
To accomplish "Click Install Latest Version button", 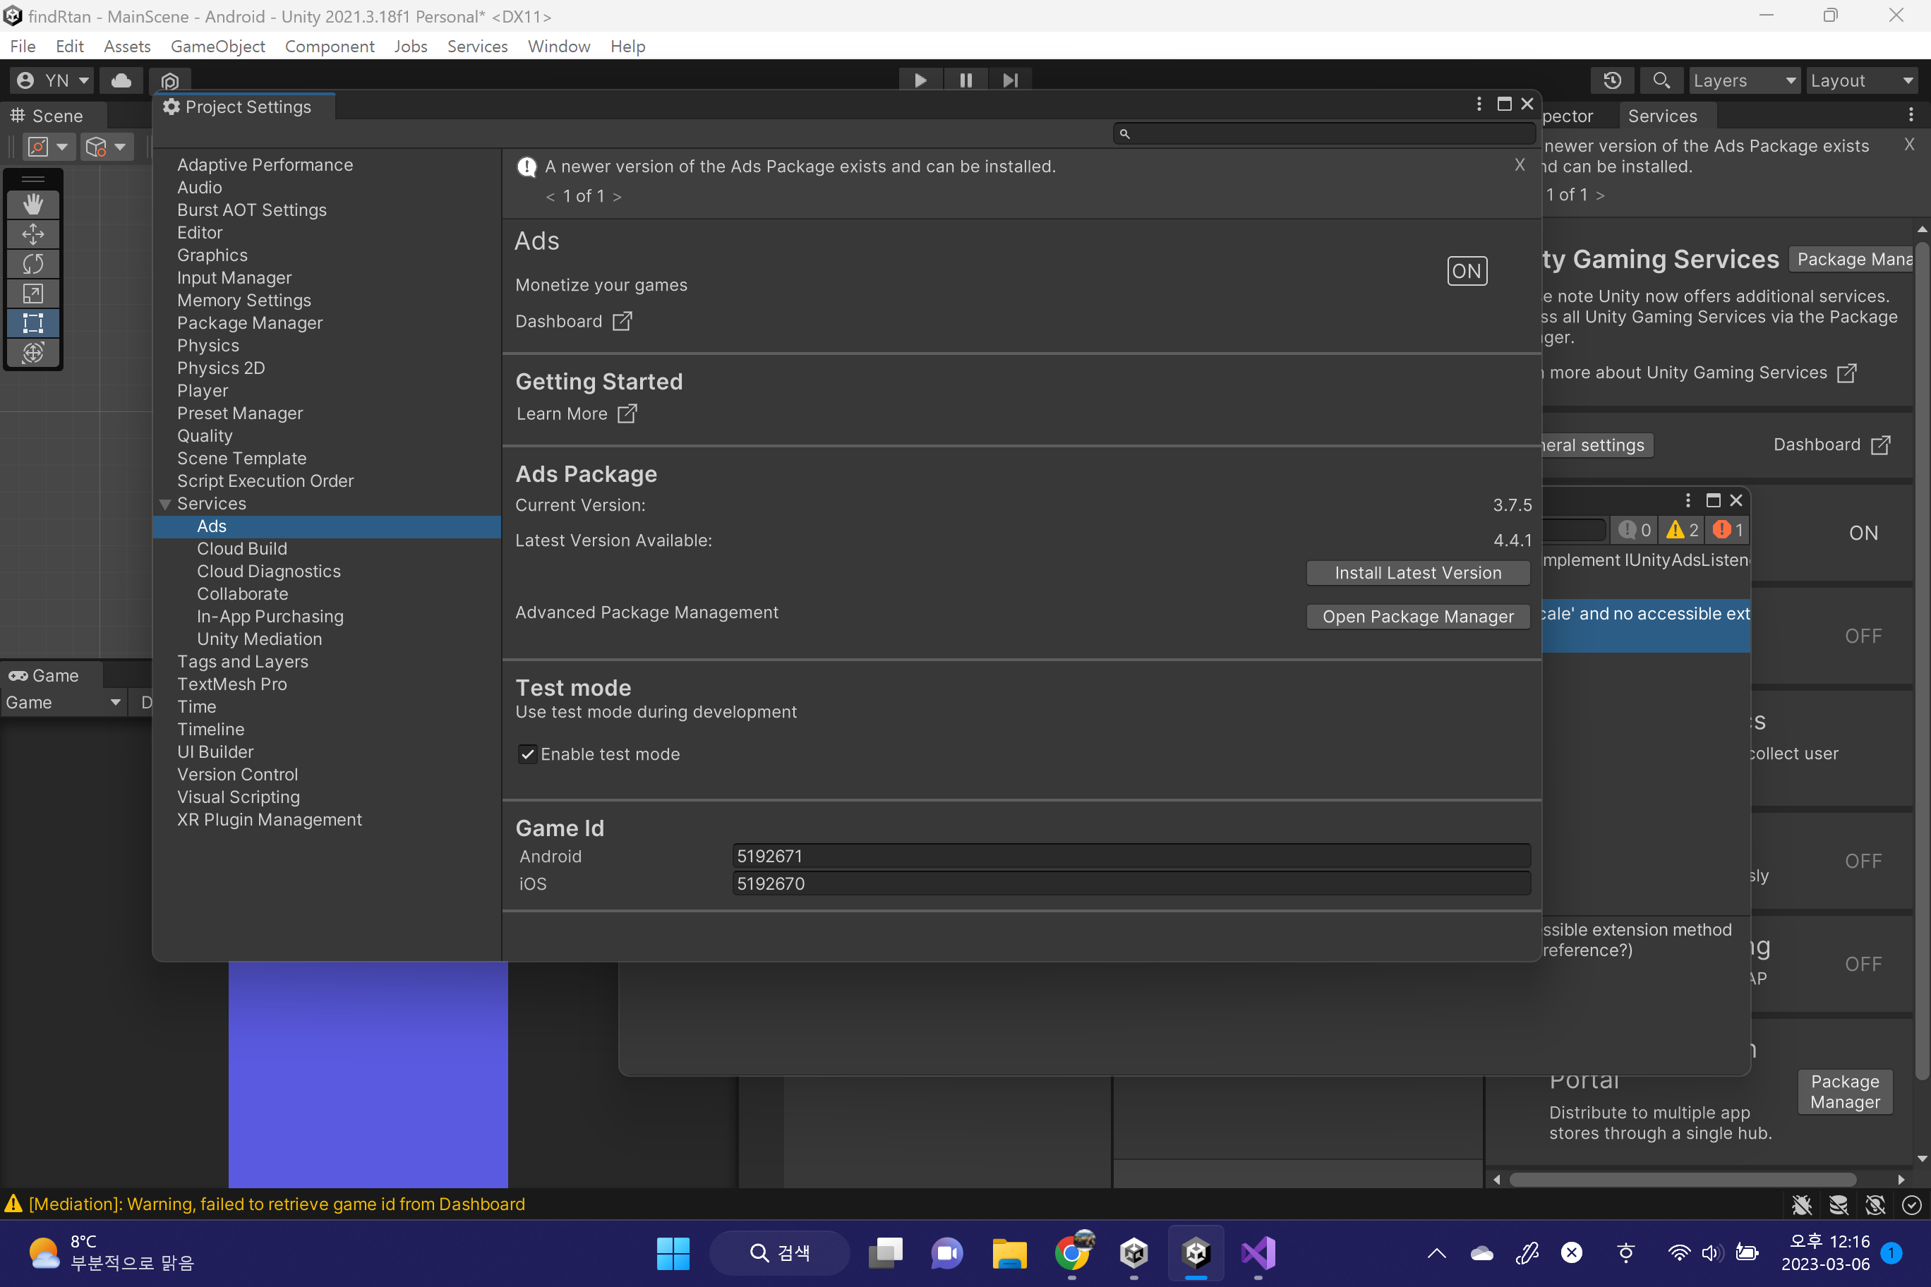I will [x=1418, y=573].
